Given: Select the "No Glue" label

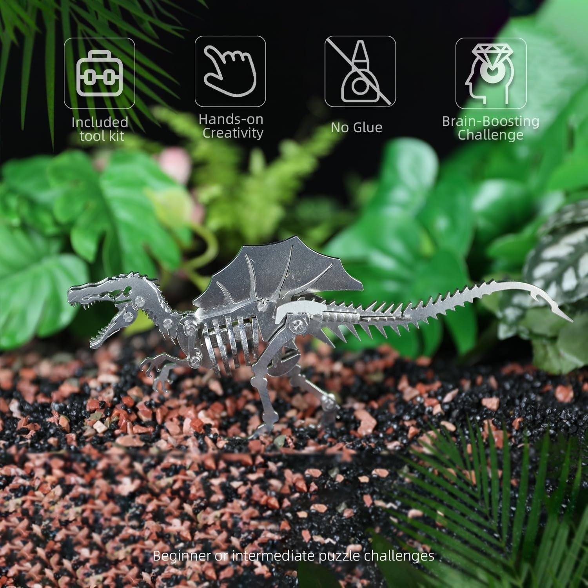Looking at the screenshot, I should [x=356, y=127].
